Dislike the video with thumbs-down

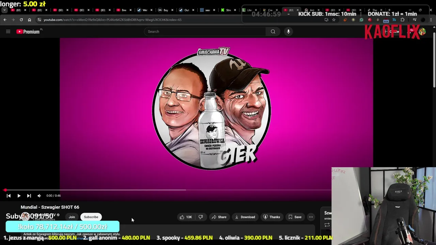coord(201,217)
